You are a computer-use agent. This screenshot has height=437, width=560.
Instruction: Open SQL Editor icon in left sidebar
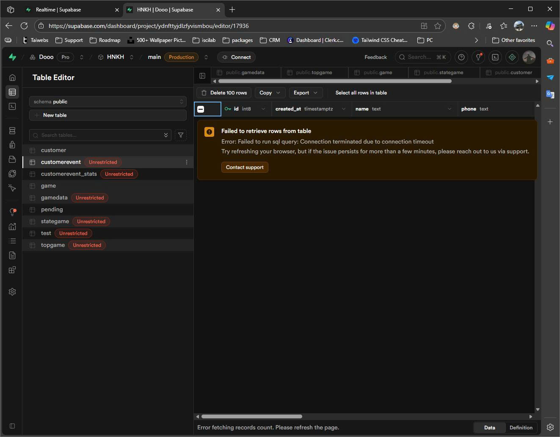pyautogui.click(x=12, y=106)
